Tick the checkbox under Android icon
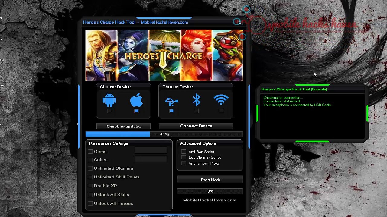The width and height of the screenshot is (387, 217). (x=109, y=111)
